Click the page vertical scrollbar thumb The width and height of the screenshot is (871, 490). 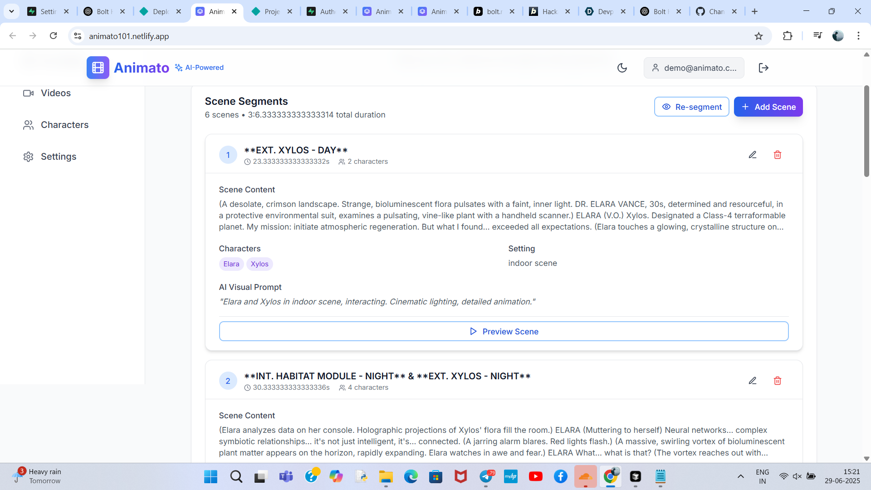[866, 132]
